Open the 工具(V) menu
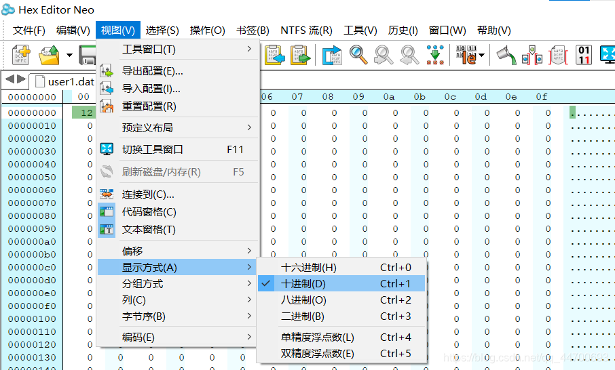The image size is (615, 370). tap(360, 30)
